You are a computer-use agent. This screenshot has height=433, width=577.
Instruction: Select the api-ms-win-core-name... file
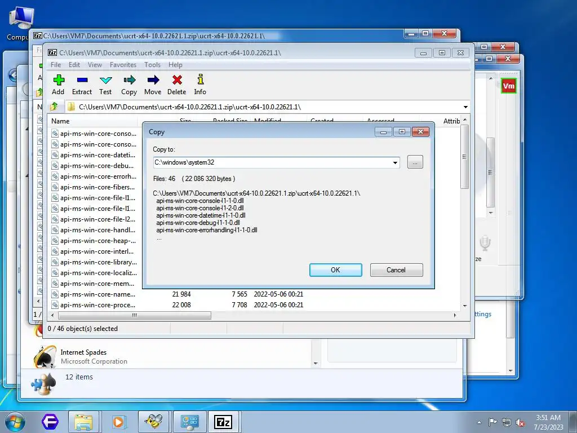[94, 294]
